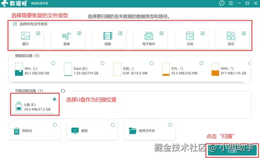Select the SYS drive radio button
Screen dimensions: 260x158
201,63
